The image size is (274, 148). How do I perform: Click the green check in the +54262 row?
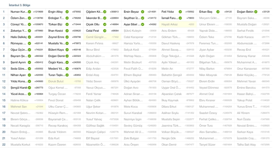pos(142,24)
